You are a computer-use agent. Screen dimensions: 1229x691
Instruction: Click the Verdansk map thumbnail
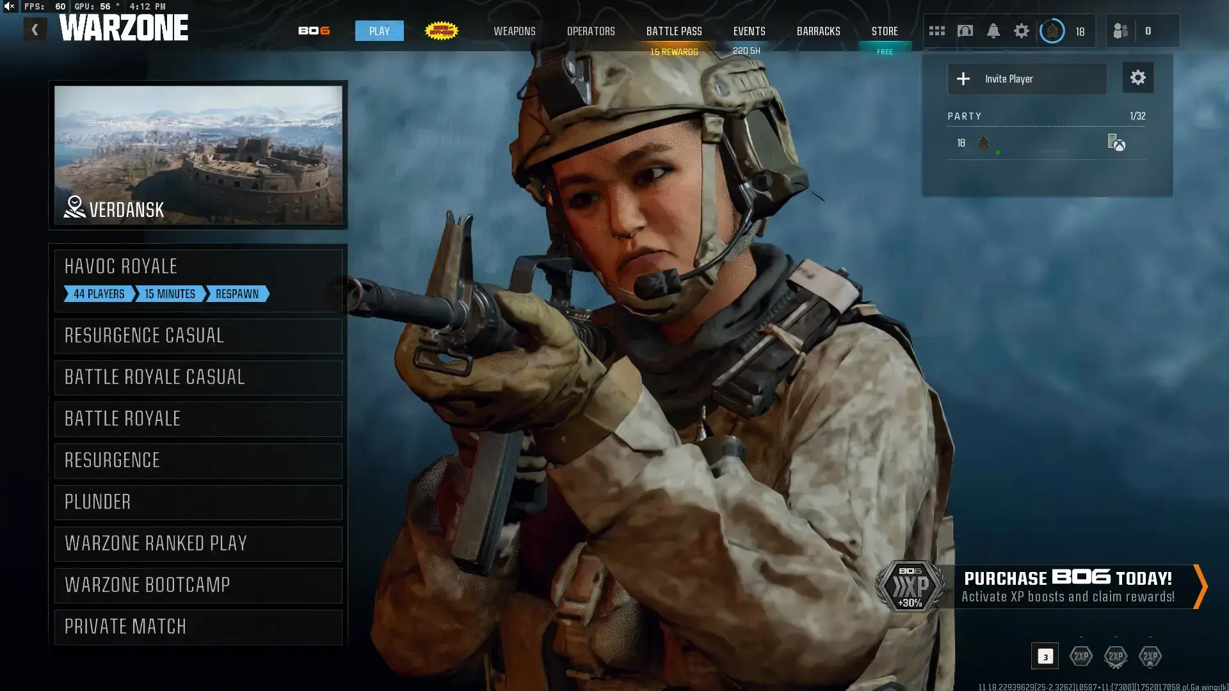198,155
